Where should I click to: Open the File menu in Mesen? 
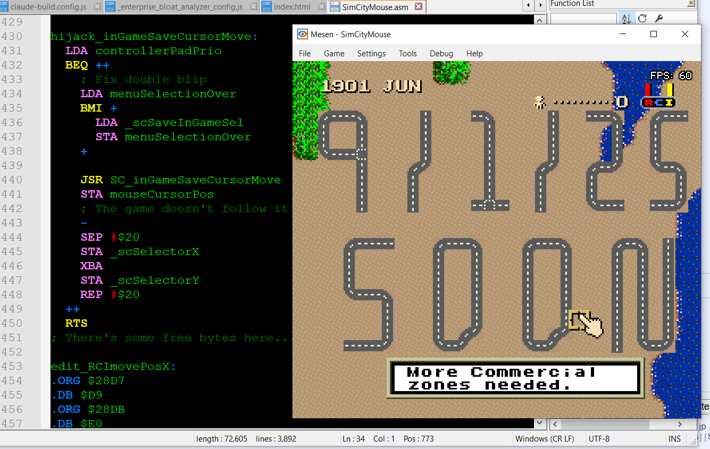(x=305, y=54)
